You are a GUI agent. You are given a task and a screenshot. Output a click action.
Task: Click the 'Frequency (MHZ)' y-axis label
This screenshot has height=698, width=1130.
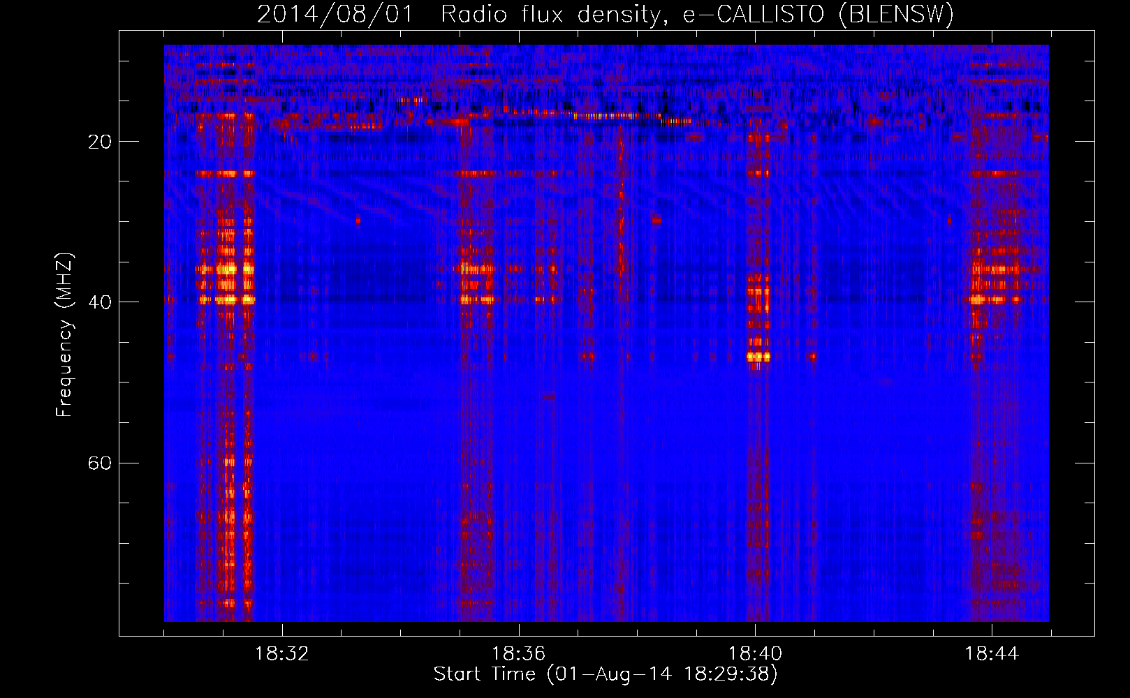click(64, 335)
